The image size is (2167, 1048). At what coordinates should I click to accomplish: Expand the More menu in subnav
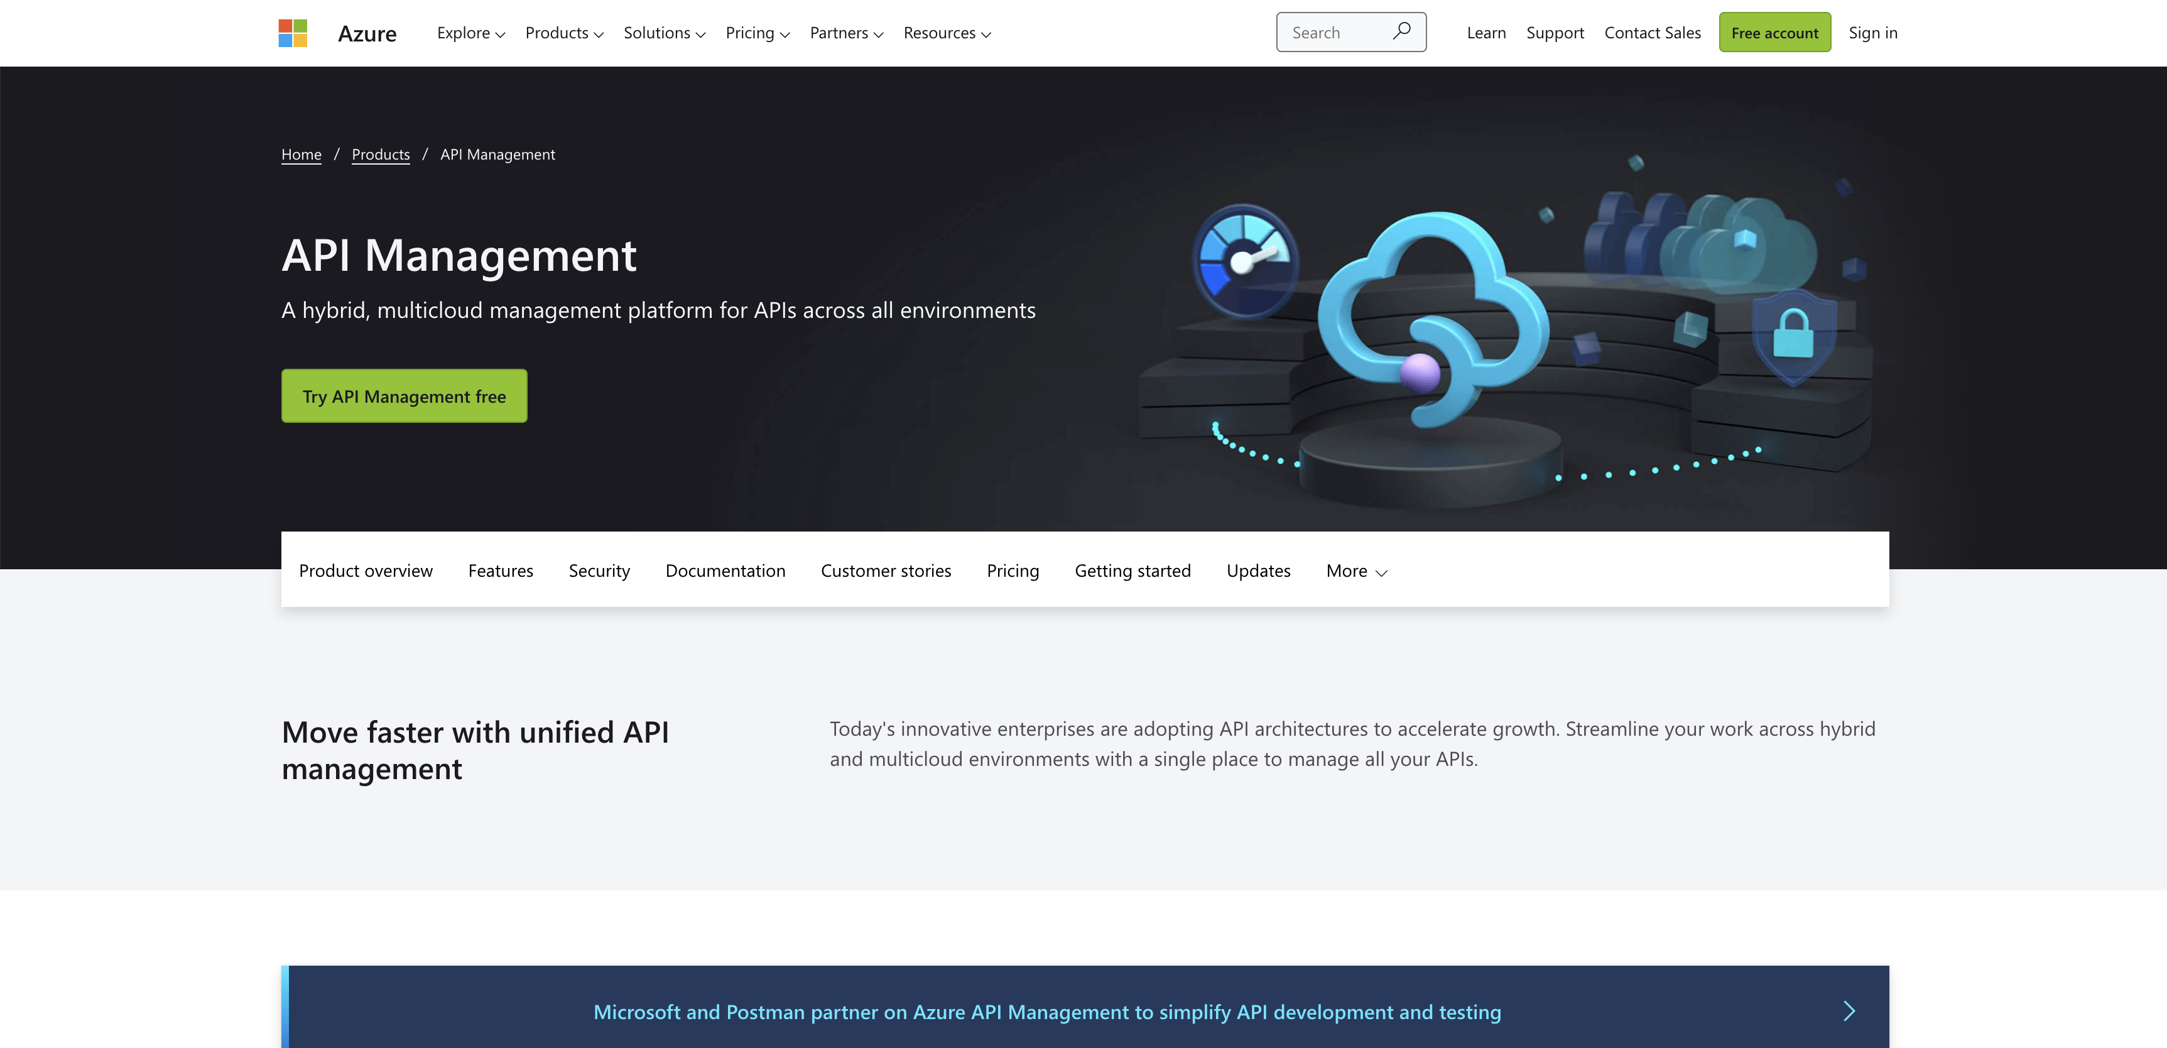pos(1356,570)
